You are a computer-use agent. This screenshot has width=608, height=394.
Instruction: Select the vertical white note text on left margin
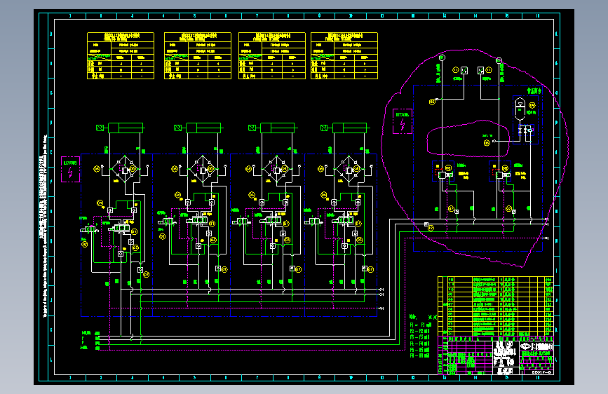click(43, 226)
